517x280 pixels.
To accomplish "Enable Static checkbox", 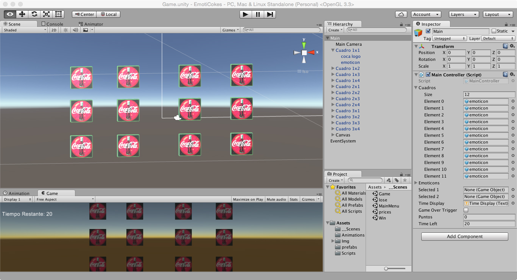I will point(494,31).
